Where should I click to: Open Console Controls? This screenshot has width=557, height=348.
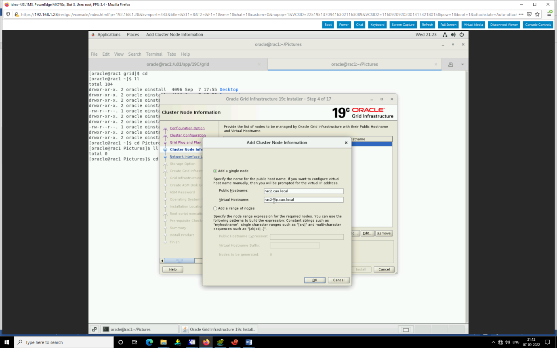pyautogui.click(x=538, y=25)
